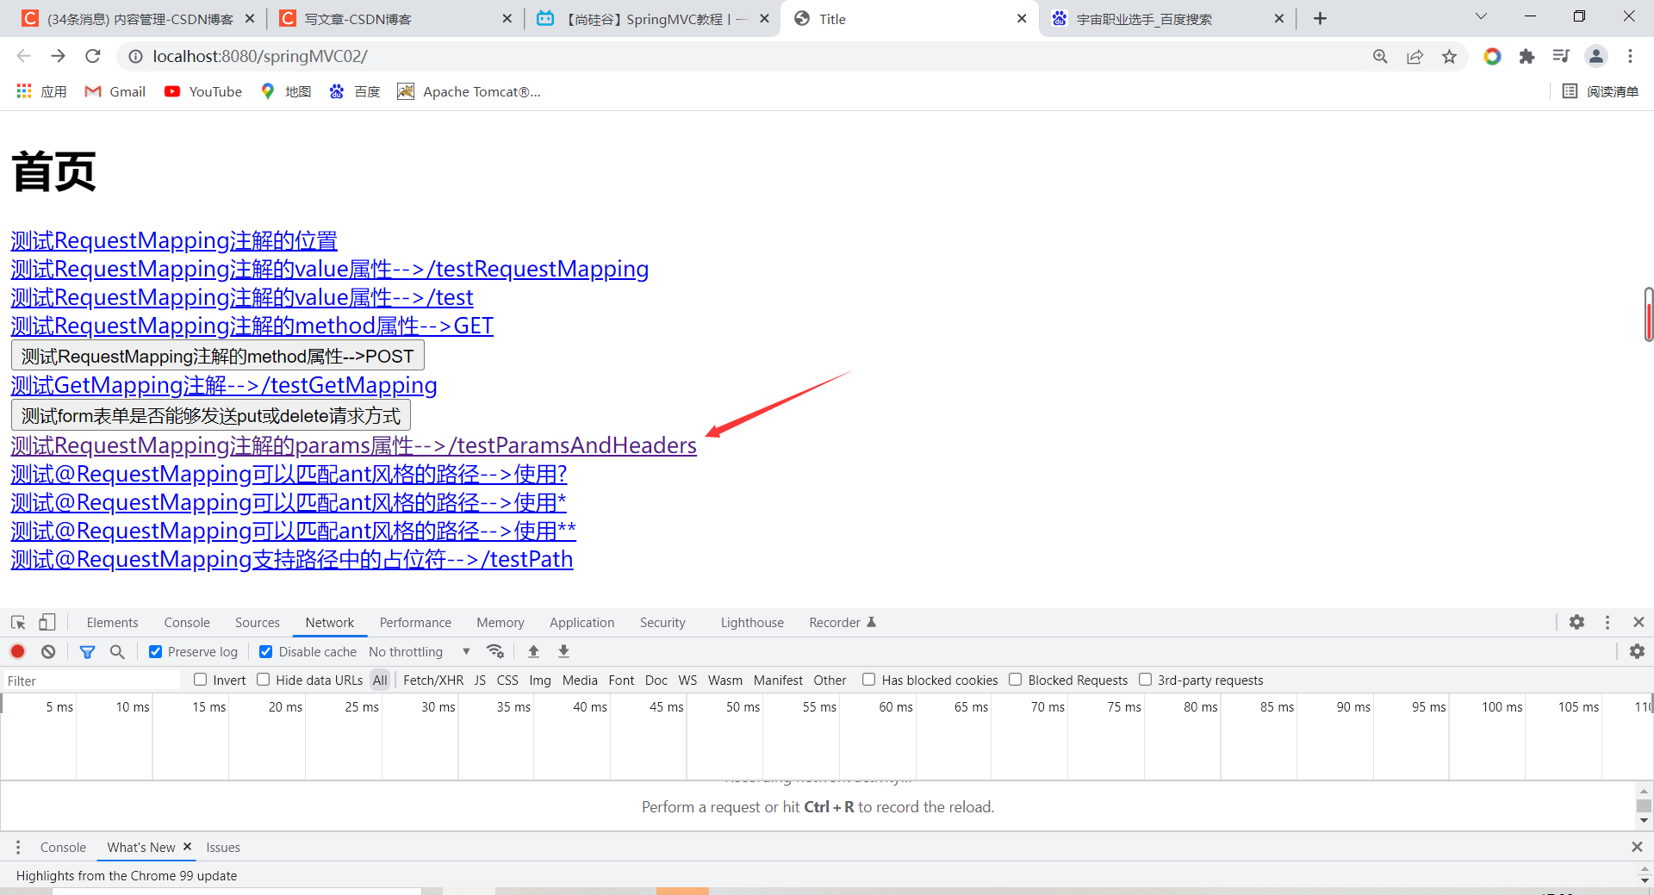This screenshot has width=1654, height=895.
Task: Open the YouTube bookmark
Action: pos(203,91)
